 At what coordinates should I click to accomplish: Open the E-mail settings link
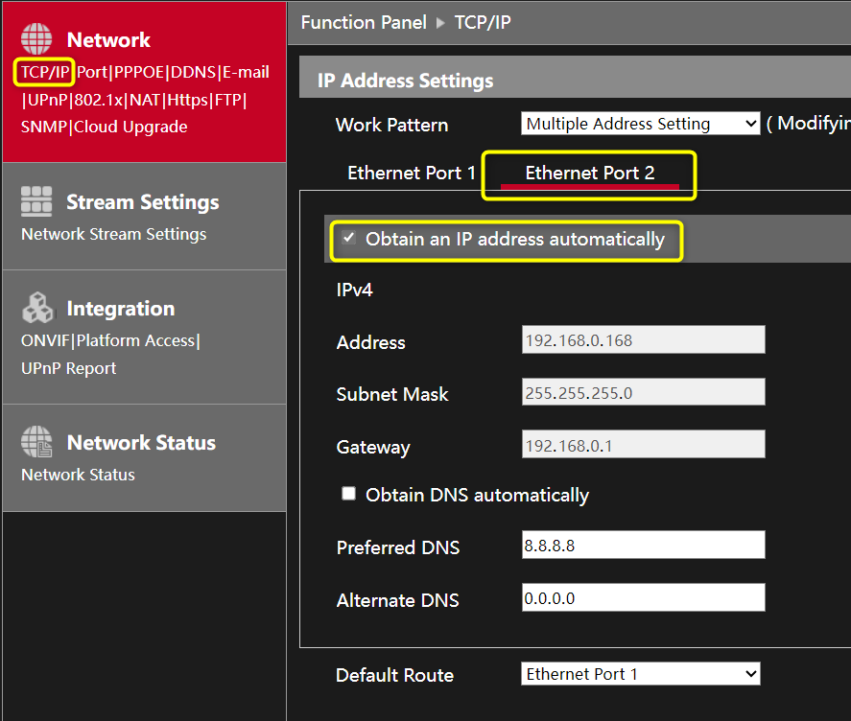[246, 72]
